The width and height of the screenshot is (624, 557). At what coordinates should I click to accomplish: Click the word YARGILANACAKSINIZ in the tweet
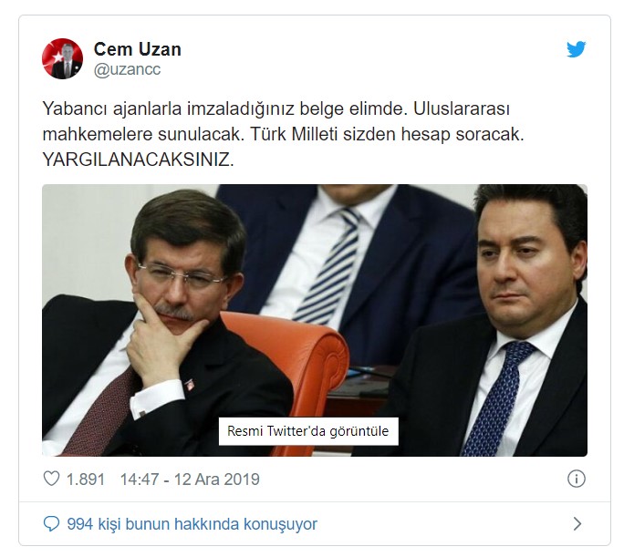pos(138,160)
